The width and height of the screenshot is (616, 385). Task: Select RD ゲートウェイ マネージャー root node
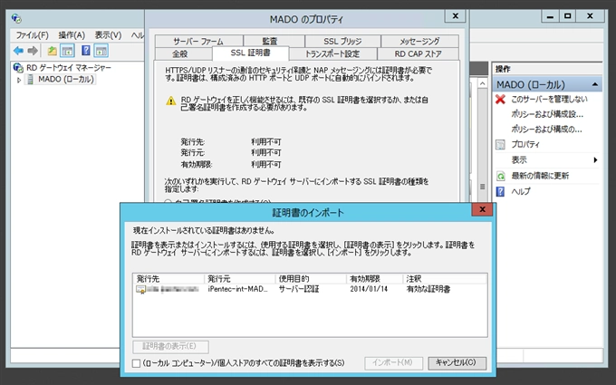click(x=68, y=68)
